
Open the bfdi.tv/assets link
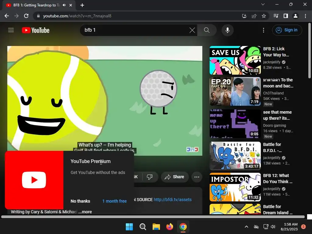(x=172, y=200)
